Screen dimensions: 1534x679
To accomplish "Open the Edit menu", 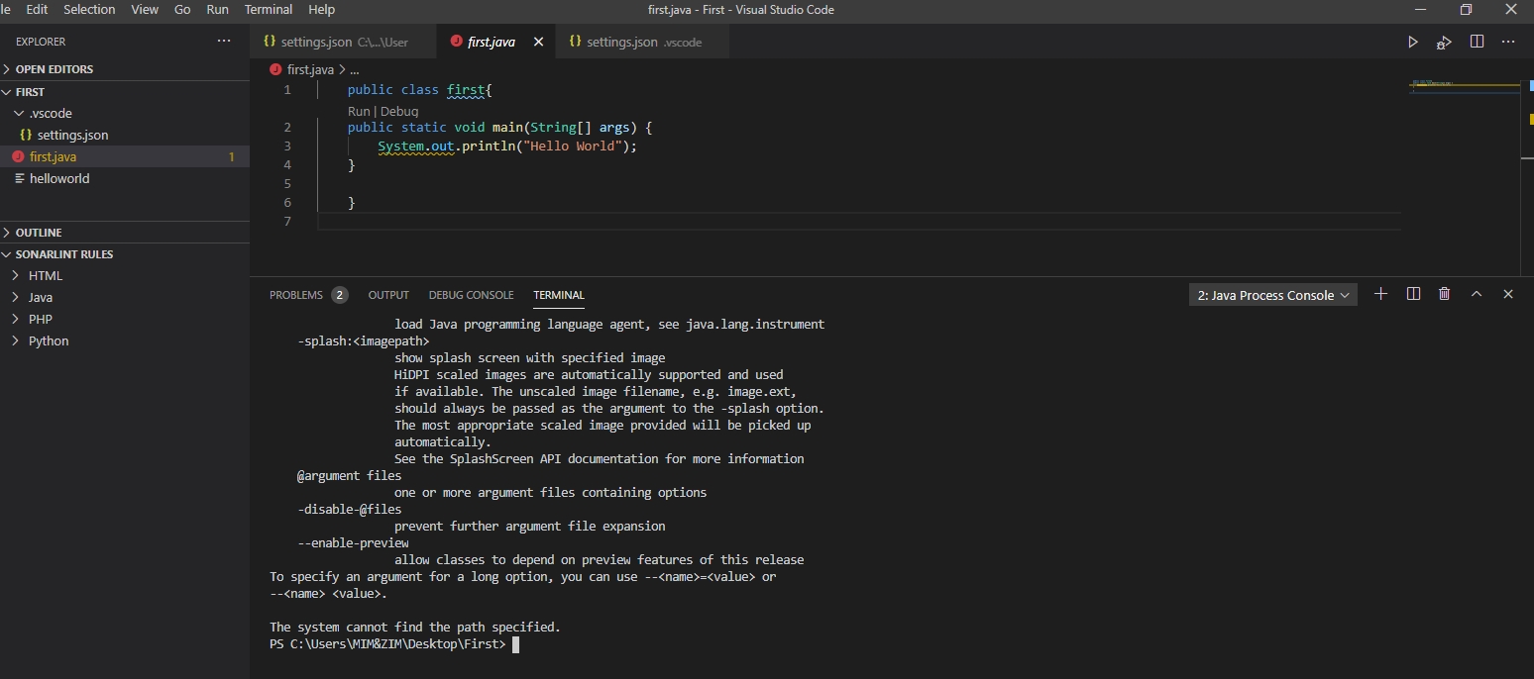I will 37,9.
